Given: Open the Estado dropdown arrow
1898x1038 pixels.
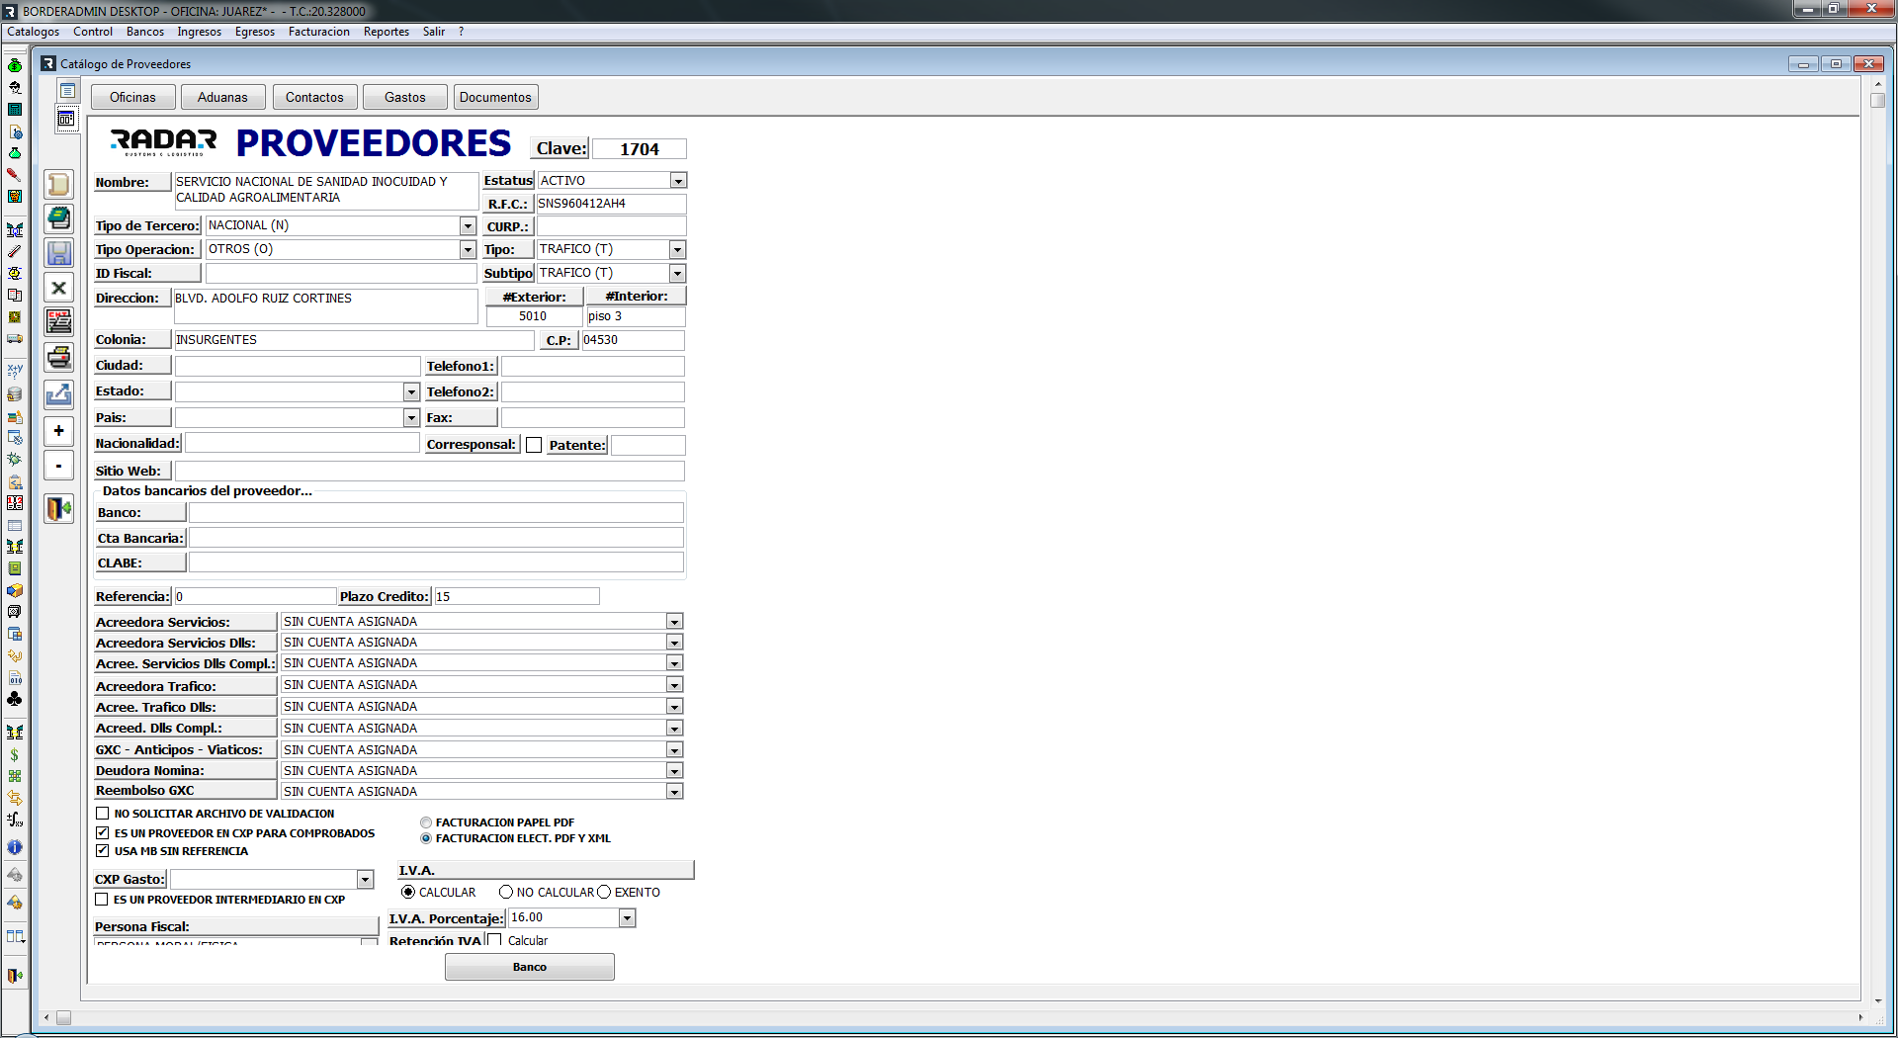Looking at the screenshot, I should pos(411,392).
